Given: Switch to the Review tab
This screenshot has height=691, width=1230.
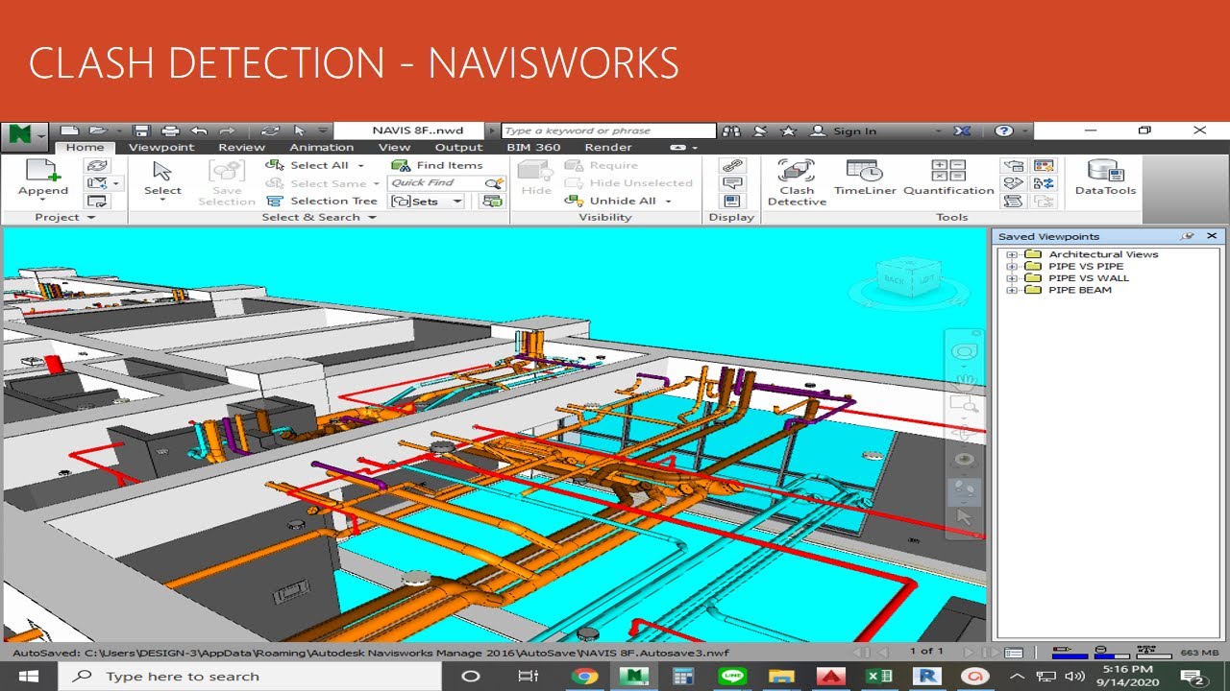Looking at the screenshot, I should [x=241, y=147].
